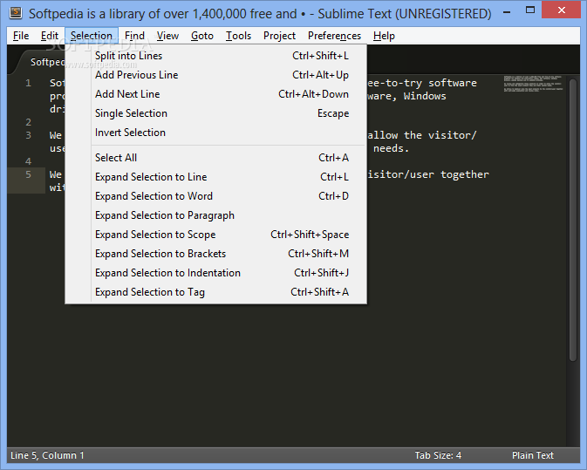587x470 pixels.
Task: Click the minimap code preview
Action: coord(533,84)
